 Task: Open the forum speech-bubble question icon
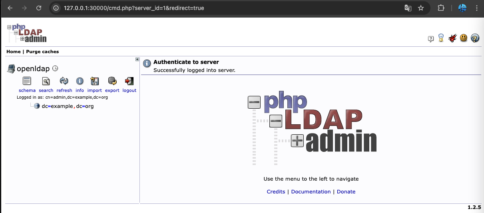pos(431,39)
